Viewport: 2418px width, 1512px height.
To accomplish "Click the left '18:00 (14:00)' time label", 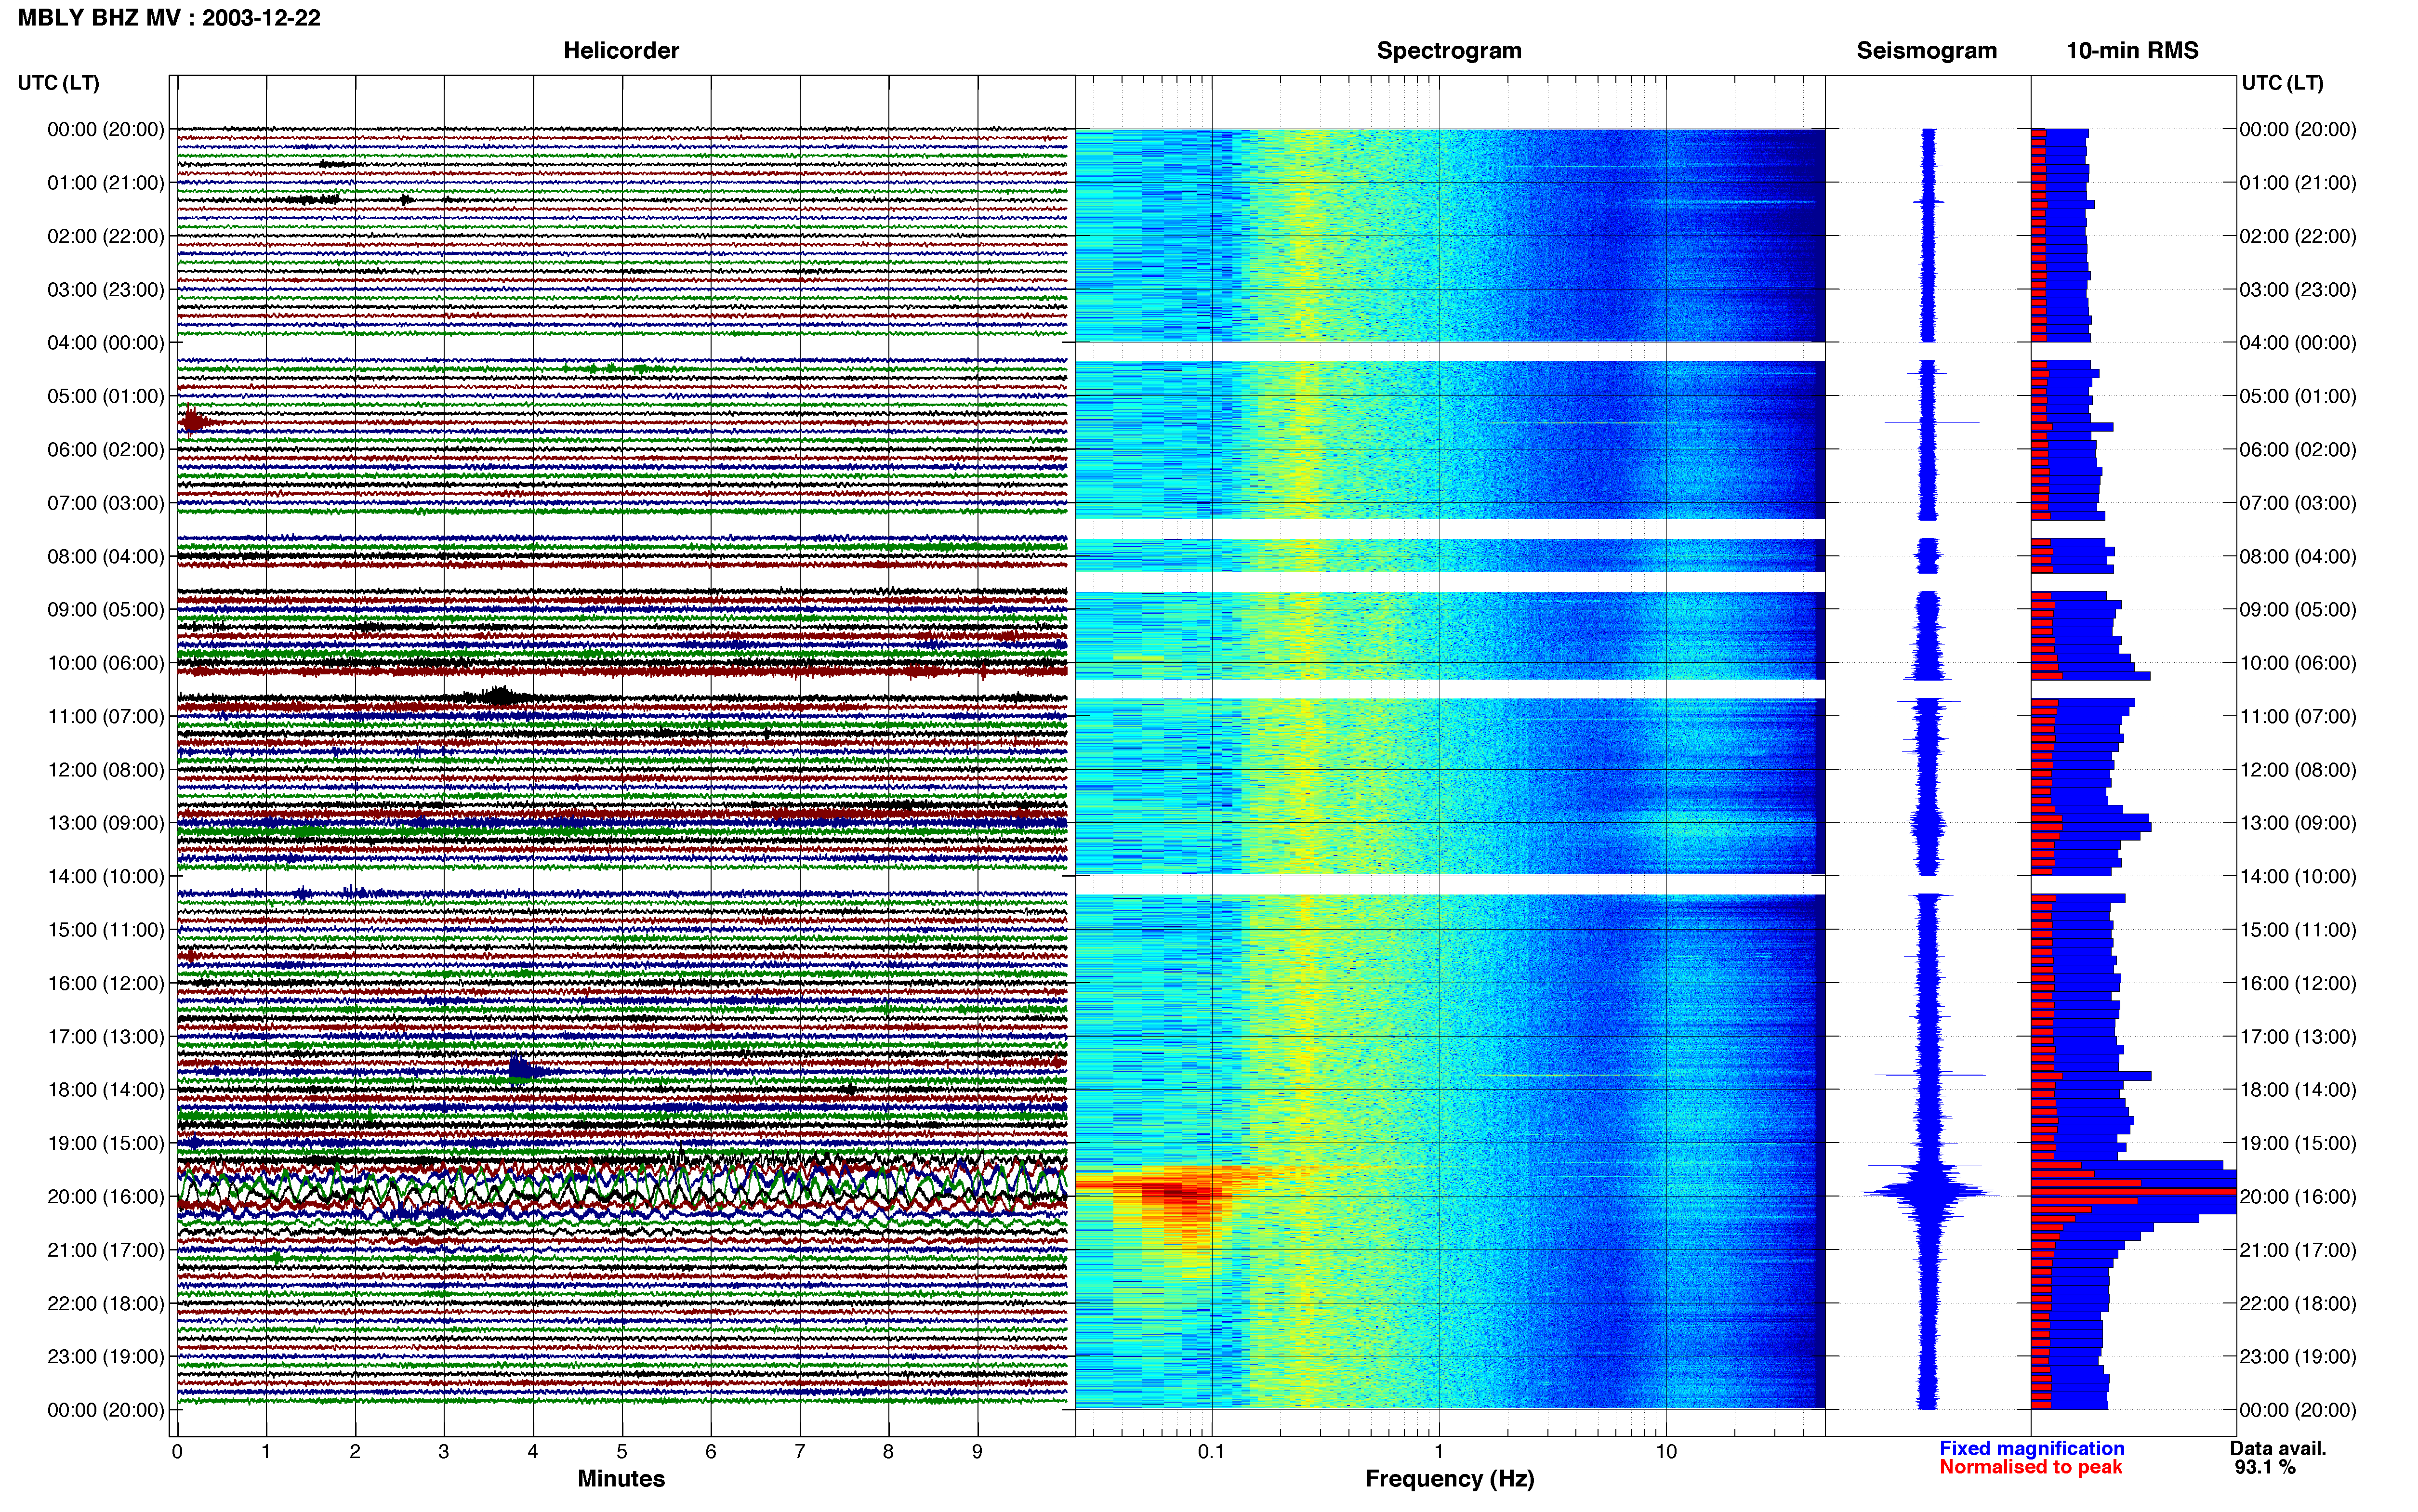I will (x=106, y=1090).
